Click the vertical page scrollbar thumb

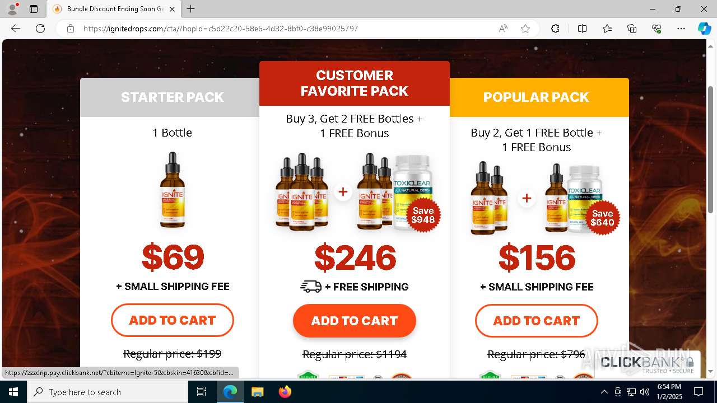pos(710,149)
